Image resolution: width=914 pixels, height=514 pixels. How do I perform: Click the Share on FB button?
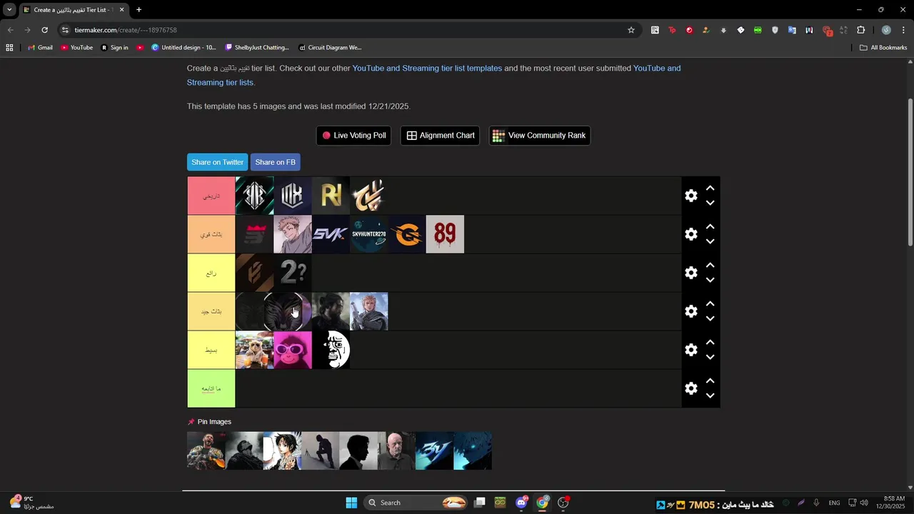[x=275, y=162]
